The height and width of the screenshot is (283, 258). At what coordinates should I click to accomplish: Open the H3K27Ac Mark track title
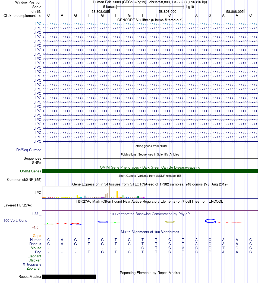tap(150, 201)
